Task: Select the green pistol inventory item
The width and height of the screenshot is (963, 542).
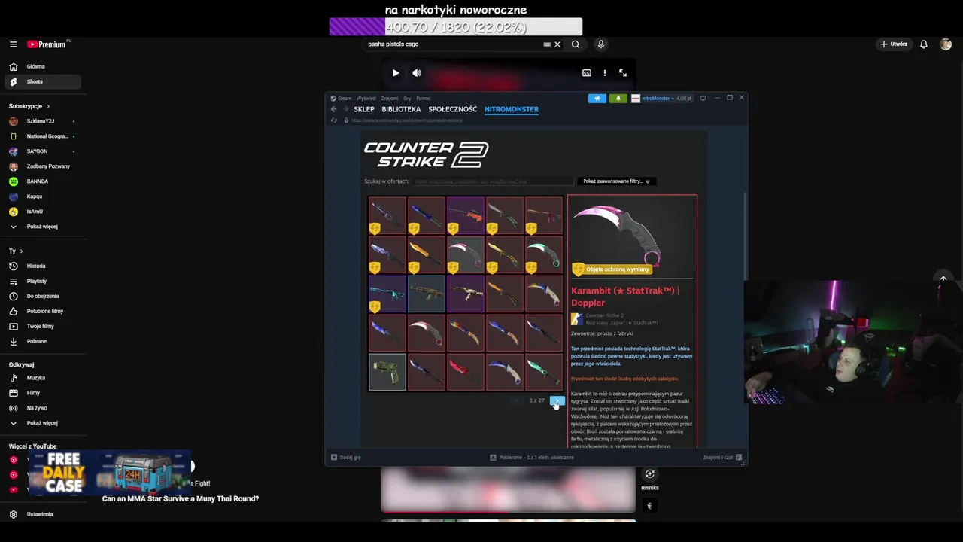Action: 387,373
